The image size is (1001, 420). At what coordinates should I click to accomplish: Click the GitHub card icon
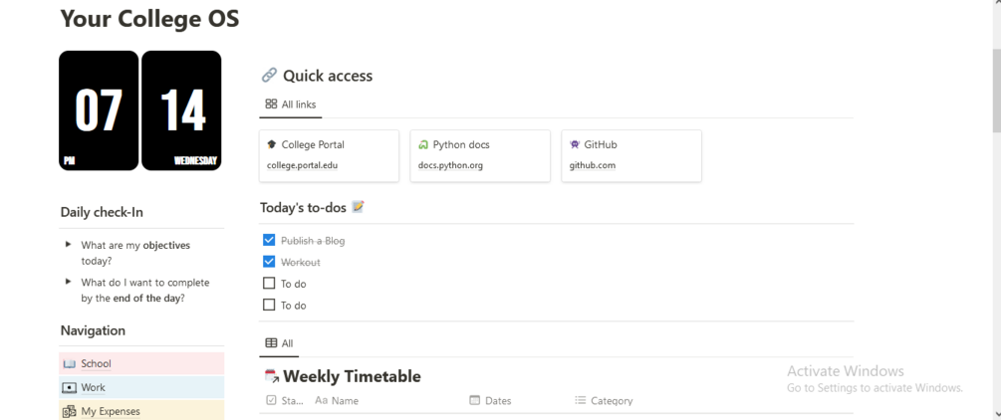575,144
